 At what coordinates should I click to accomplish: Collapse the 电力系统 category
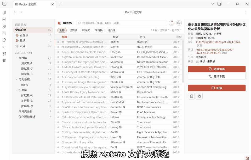pos(16,79)
